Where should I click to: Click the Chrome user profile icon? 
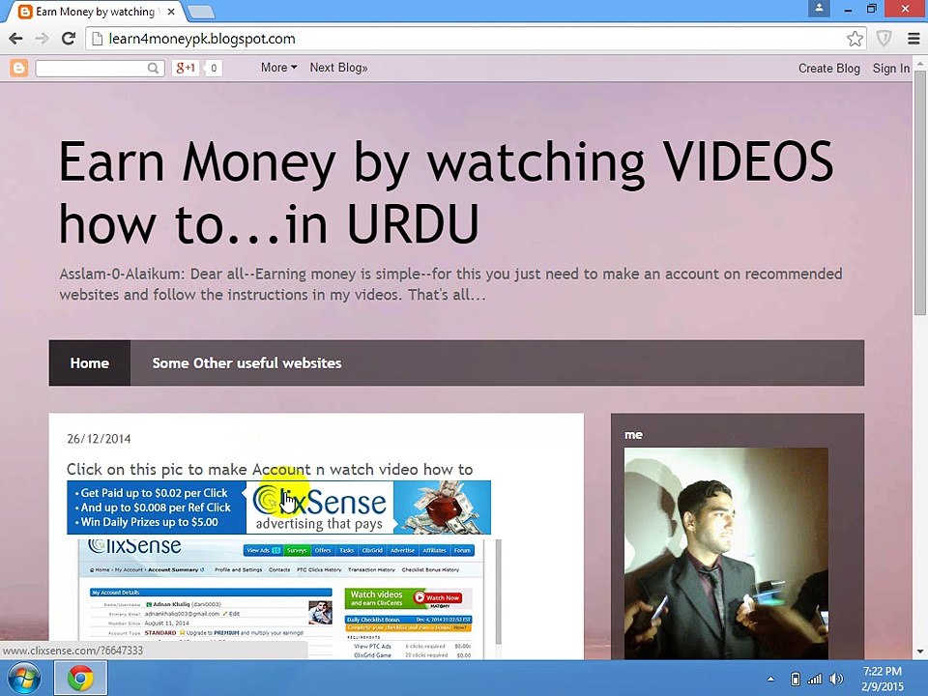tap(819, 9)
